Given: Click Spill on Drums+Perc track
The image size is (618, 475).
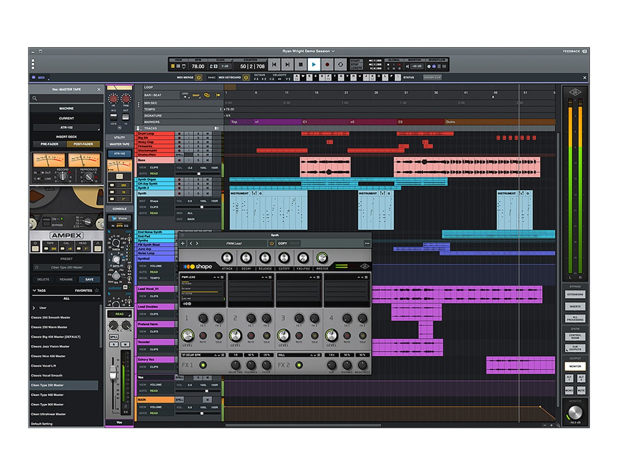Looking at the screenshot, I should click(179, 155).
